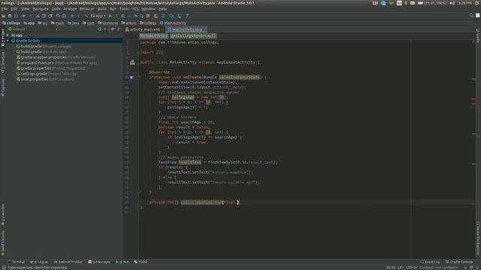Click the LF line separator in status bar

[401, 268]
